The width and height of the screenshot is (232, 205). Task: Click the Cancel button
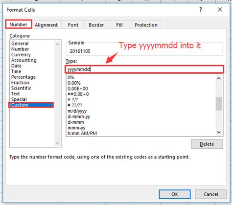tap(211, 194)
